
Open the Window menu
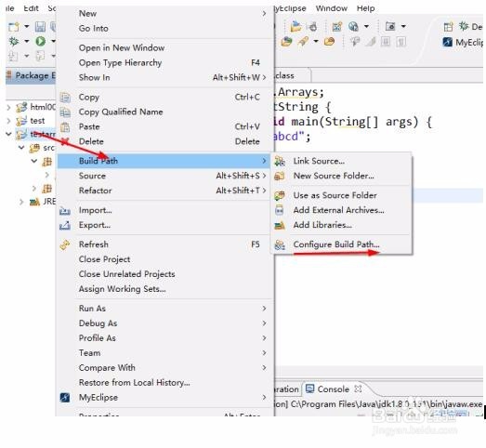332,8
